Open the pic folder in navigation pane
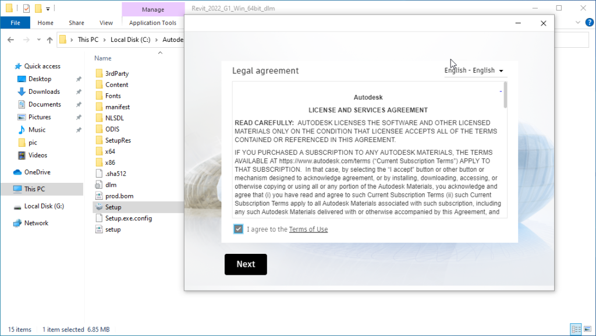 pos(33,143)
